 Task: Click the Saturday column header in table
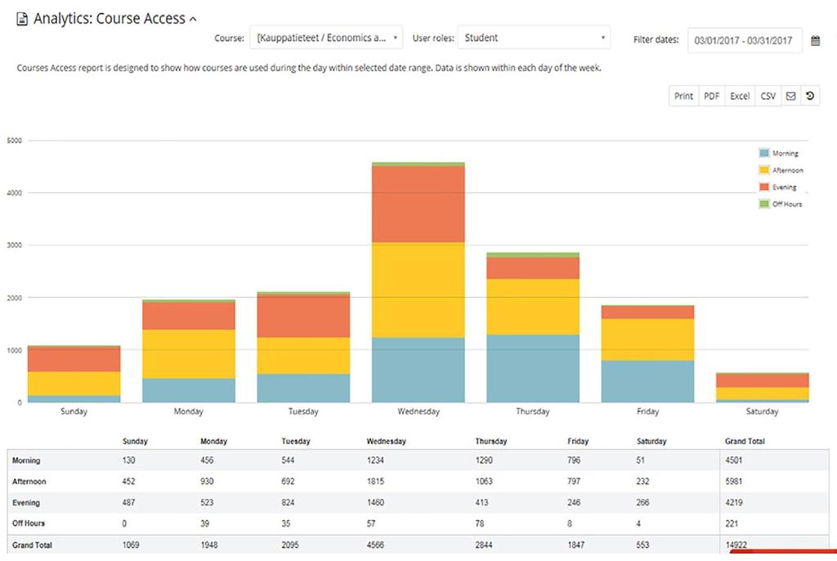click(651, 442)
